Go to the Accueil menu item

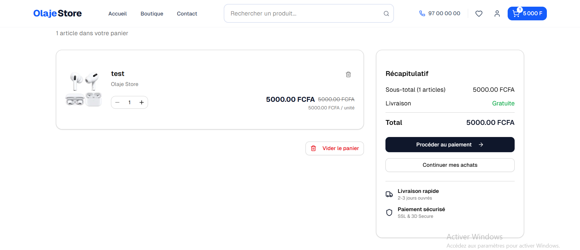pyautogui.click(x=117, y=14)
